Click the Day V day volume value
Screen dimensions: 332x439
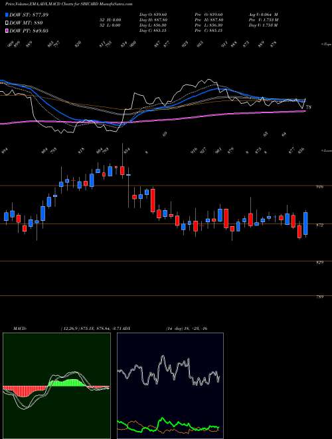coord(263,25)
